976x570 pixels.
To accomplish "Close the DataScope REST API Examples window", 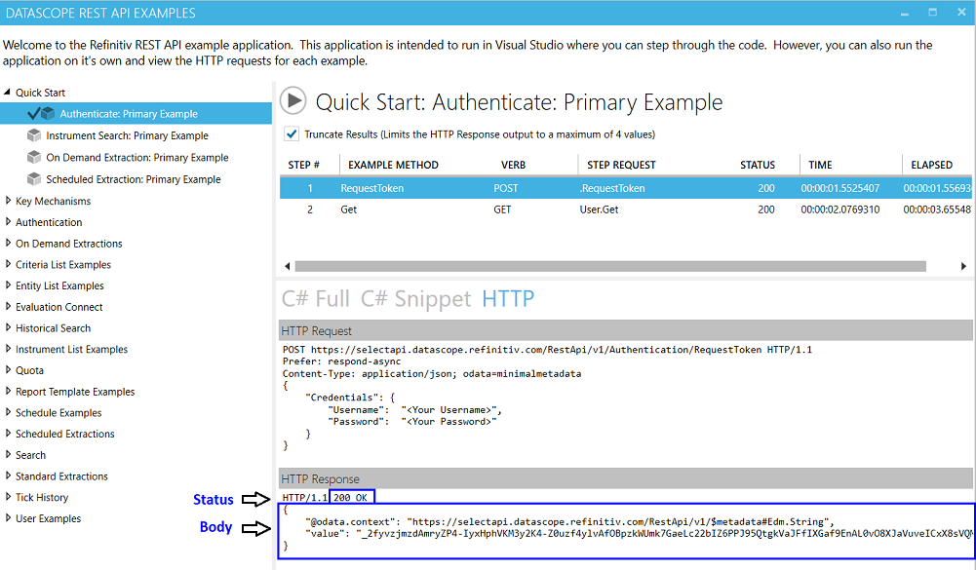I will (961, 13).
